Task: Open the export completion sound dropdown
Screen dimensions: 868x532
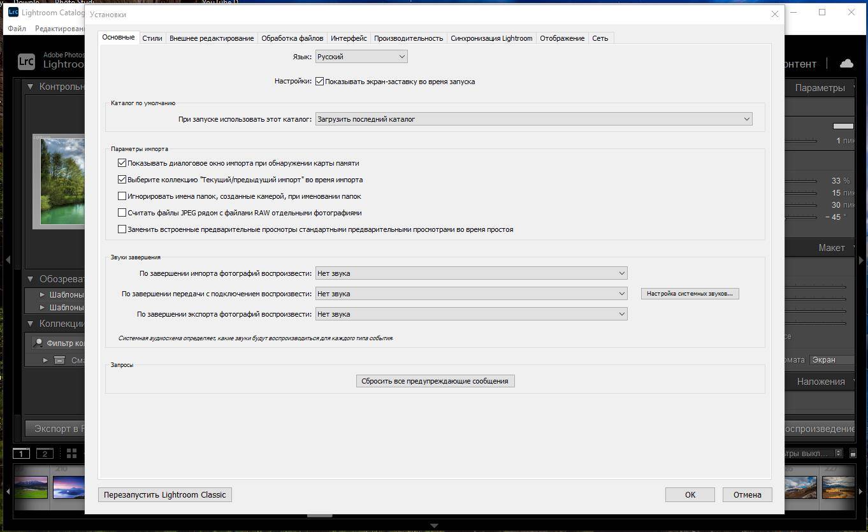Action: (472, 314)
